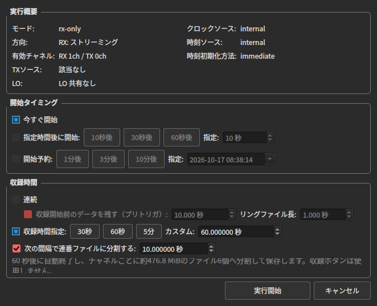Click the 30秒後 delay button
The image size is (377, 306).
click(x=142, y=137)
